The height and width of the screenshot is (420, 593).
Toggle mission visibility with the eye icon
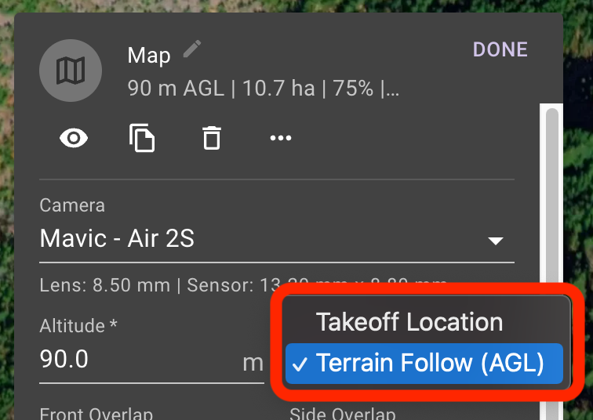[74, 138]
